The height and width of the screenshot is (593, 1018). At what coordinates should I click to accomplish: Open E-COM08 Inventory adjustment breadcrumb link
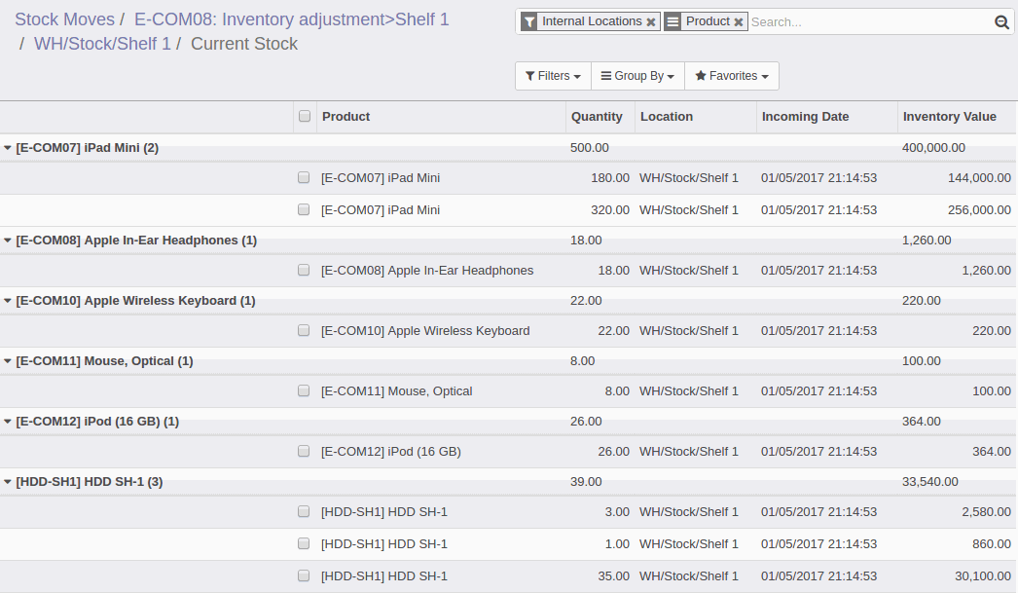point(292,19)
